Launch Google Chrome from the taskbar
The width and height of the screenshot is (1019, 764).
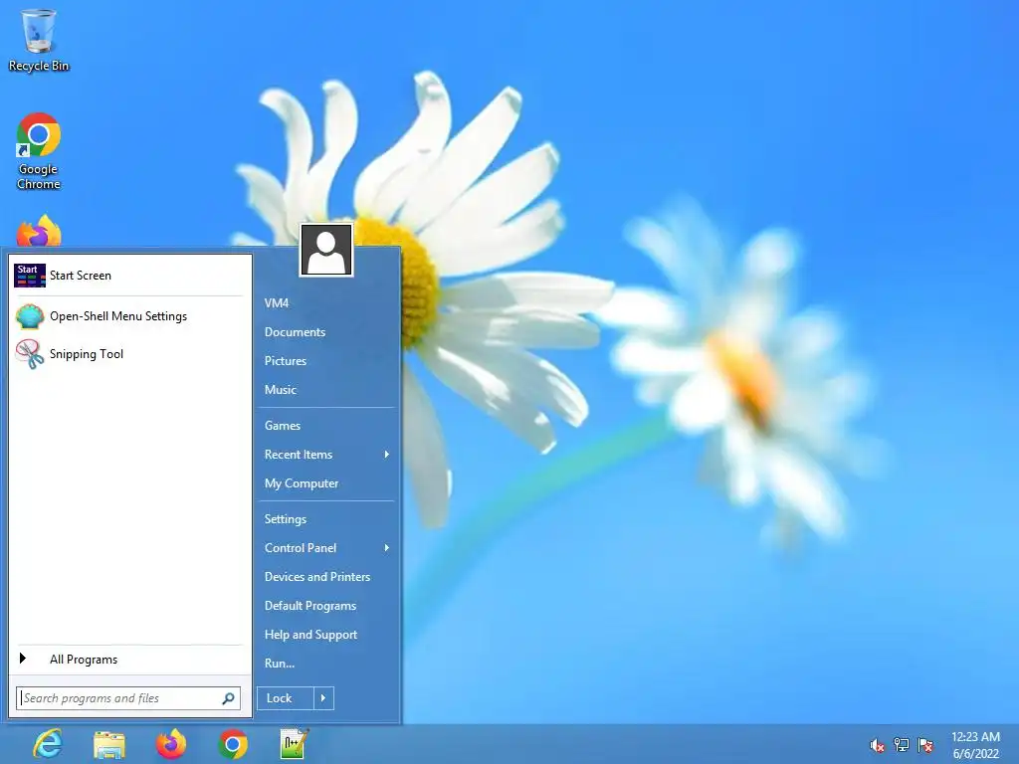click(x=233, y=744)
